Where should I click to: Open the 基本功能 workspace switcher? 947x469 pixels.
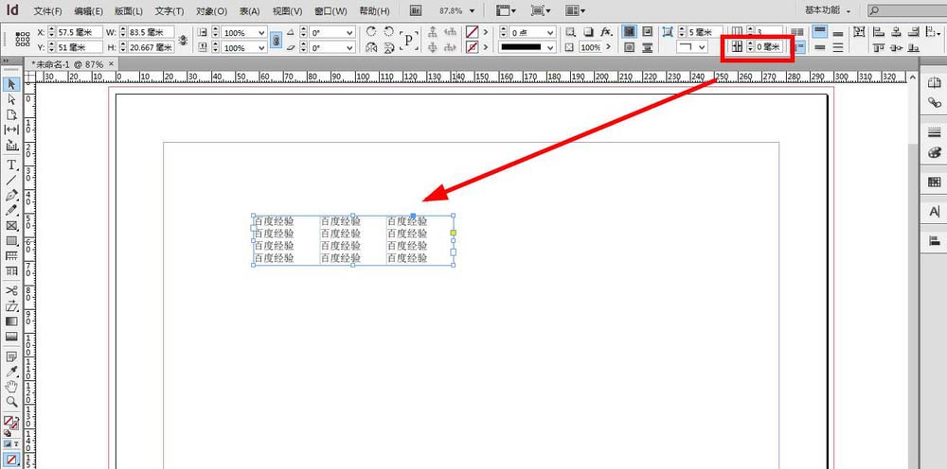pyautogui.click(x=828, y=10)
